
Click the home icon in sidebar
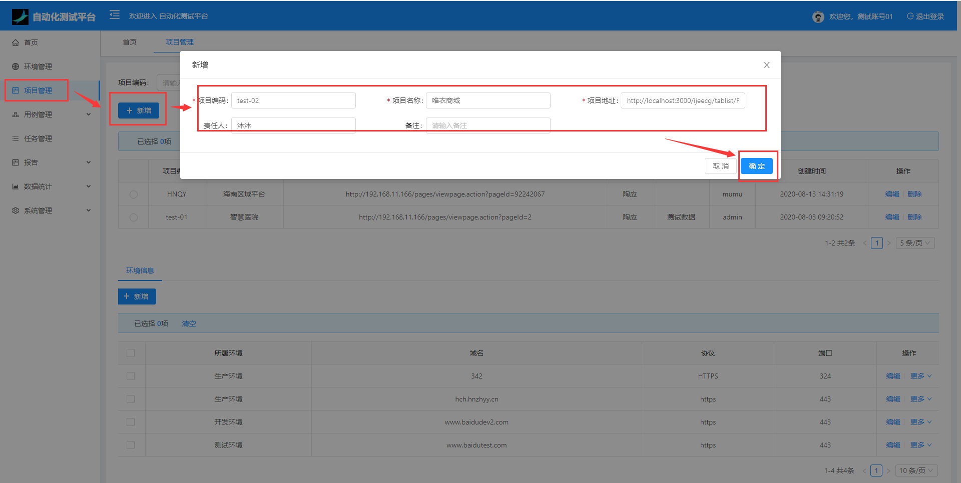[x=16, y=42]
